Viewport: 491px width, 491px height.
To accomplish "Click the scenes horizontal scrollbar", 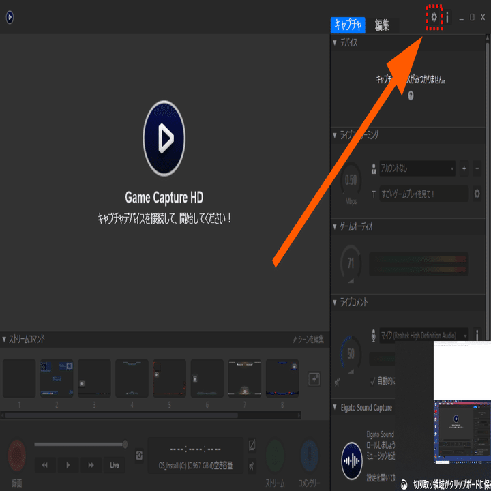I will coord(121,415).
